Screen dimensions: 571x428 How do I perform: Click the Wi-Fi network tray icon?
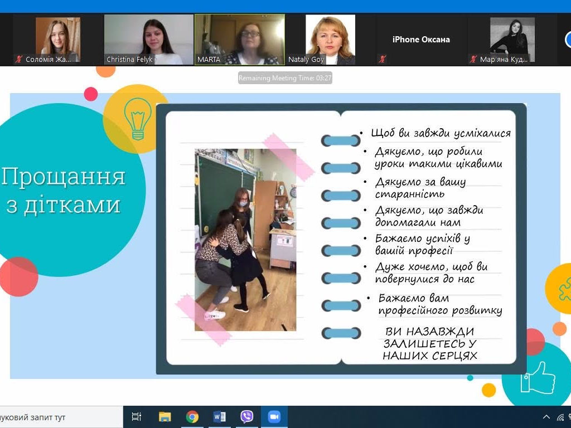(562, 417)
